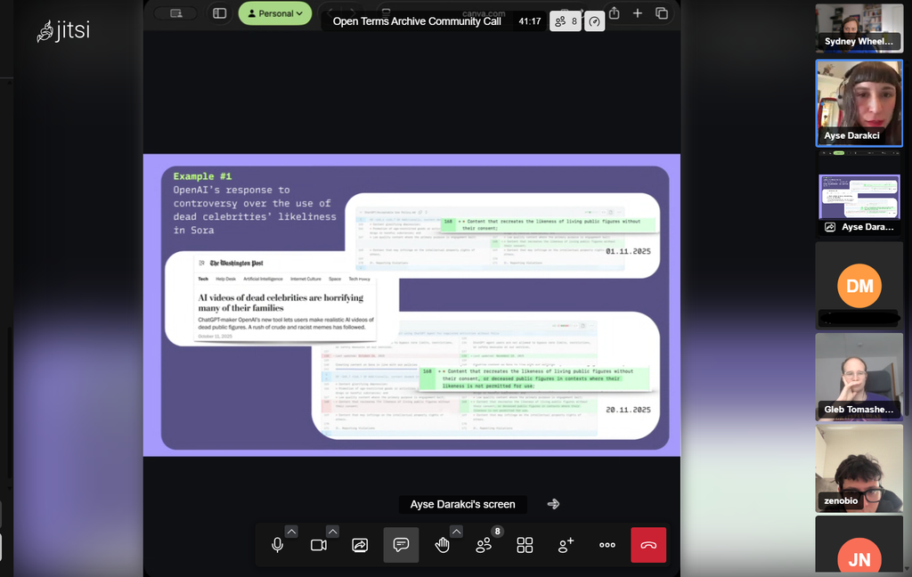Viewport: 912px width, 577px height.
Task: Switch to tile view
Action: click(525, 545)
